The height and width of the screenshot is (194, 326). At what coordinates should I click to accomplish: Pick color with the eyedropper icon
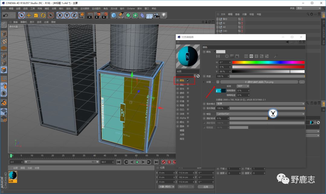(275, 56)
